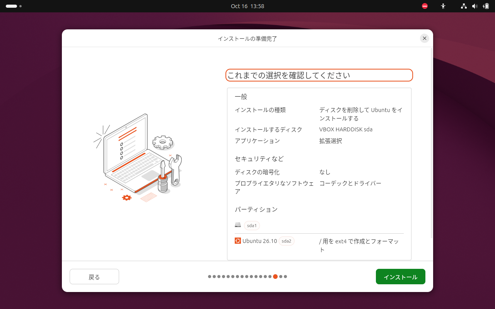
Task: Click the セキュリティなど section heading
Action: point(259,159)
